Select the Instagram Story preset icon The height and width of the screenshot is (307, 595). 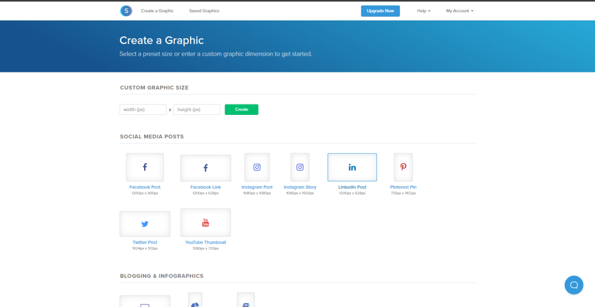300,167
